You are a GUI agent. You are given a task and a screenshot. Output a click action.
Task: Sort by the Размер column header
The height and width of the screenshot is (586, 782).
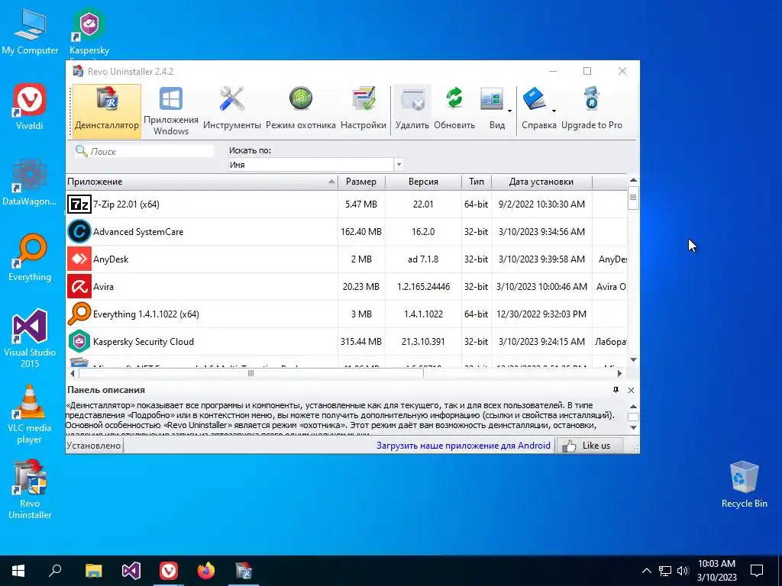tap(361, 182)
